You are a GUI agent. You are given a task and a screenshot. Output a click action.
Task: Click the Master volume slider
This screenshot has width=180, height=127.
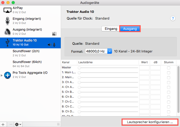108,68
